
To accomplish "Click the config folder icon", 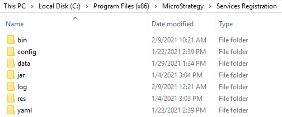I will click(x=11, y=52).
